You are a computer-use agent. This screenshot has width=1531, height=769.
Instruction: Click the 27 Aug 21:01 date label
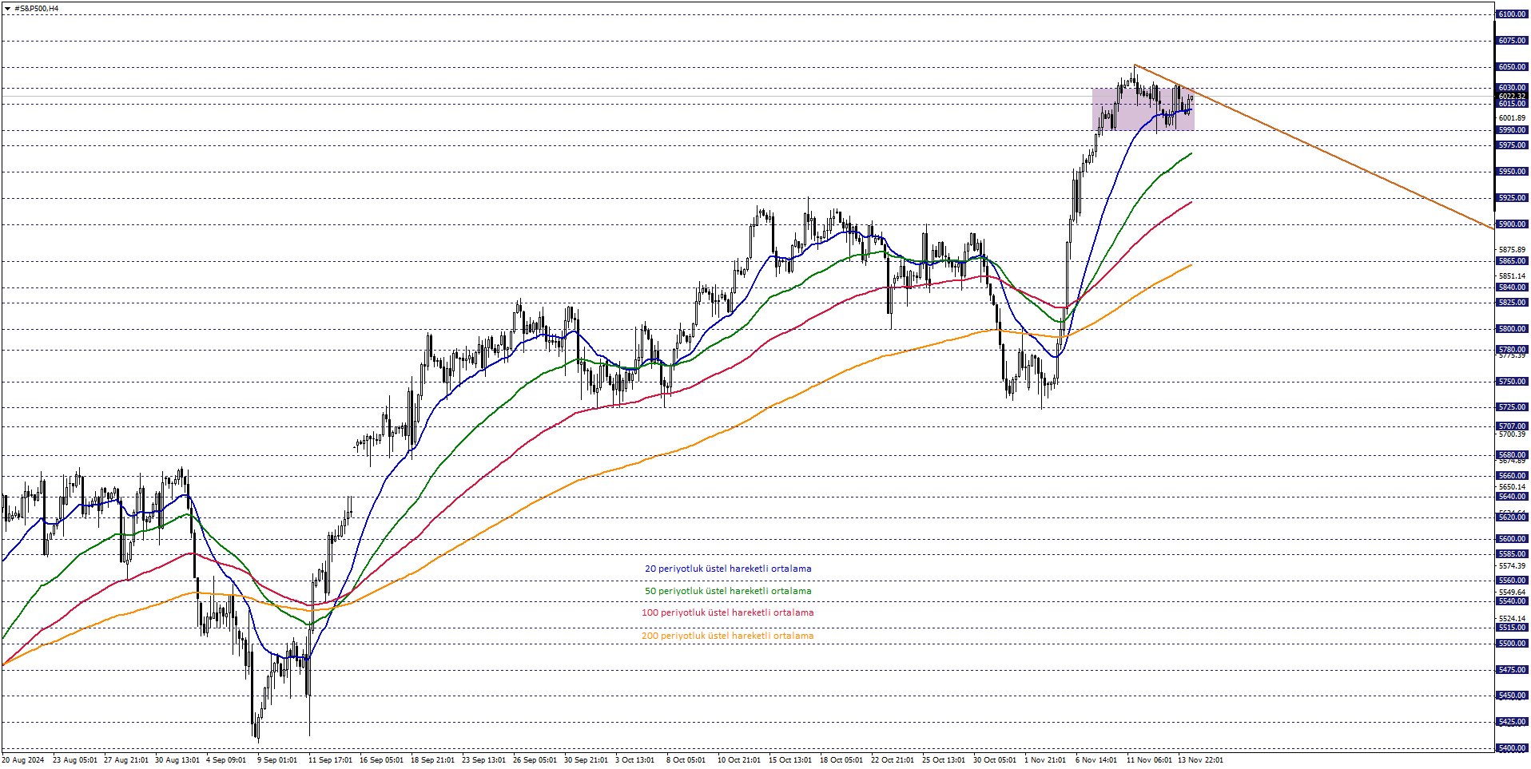point(126,760)
